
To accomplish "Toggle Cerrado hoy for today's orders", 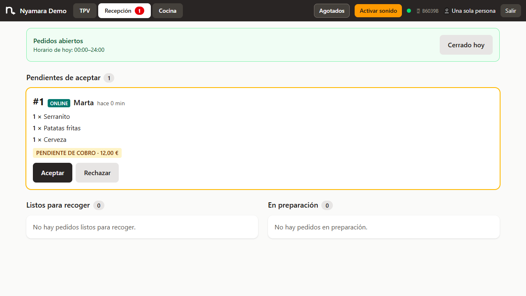I will click(x=466, y=45).
